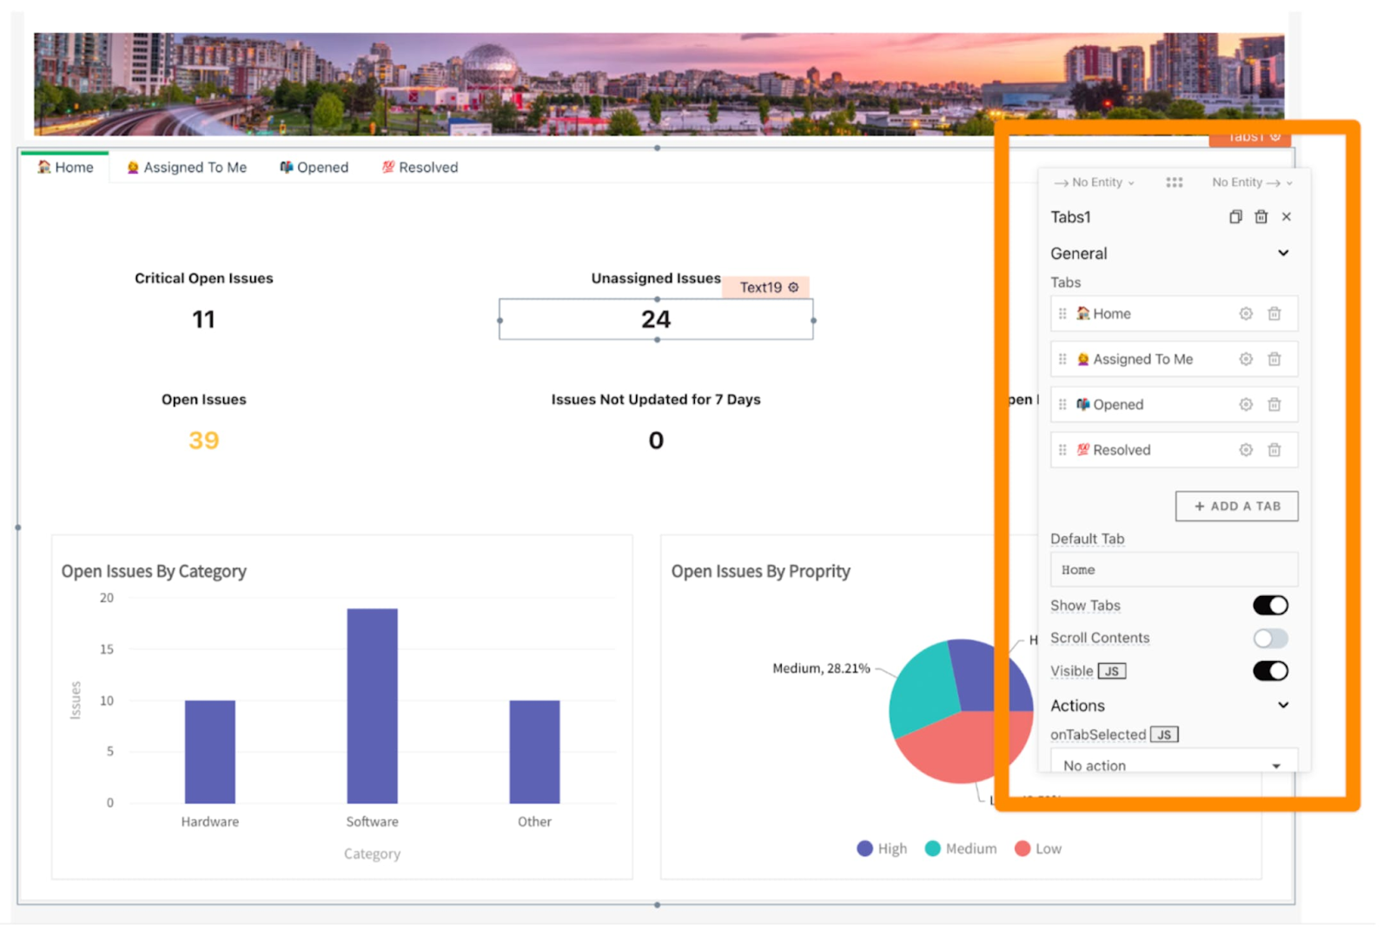1390x934 pixels.
Task: Enable the Scroll Contents switch
Action: 1270,639
